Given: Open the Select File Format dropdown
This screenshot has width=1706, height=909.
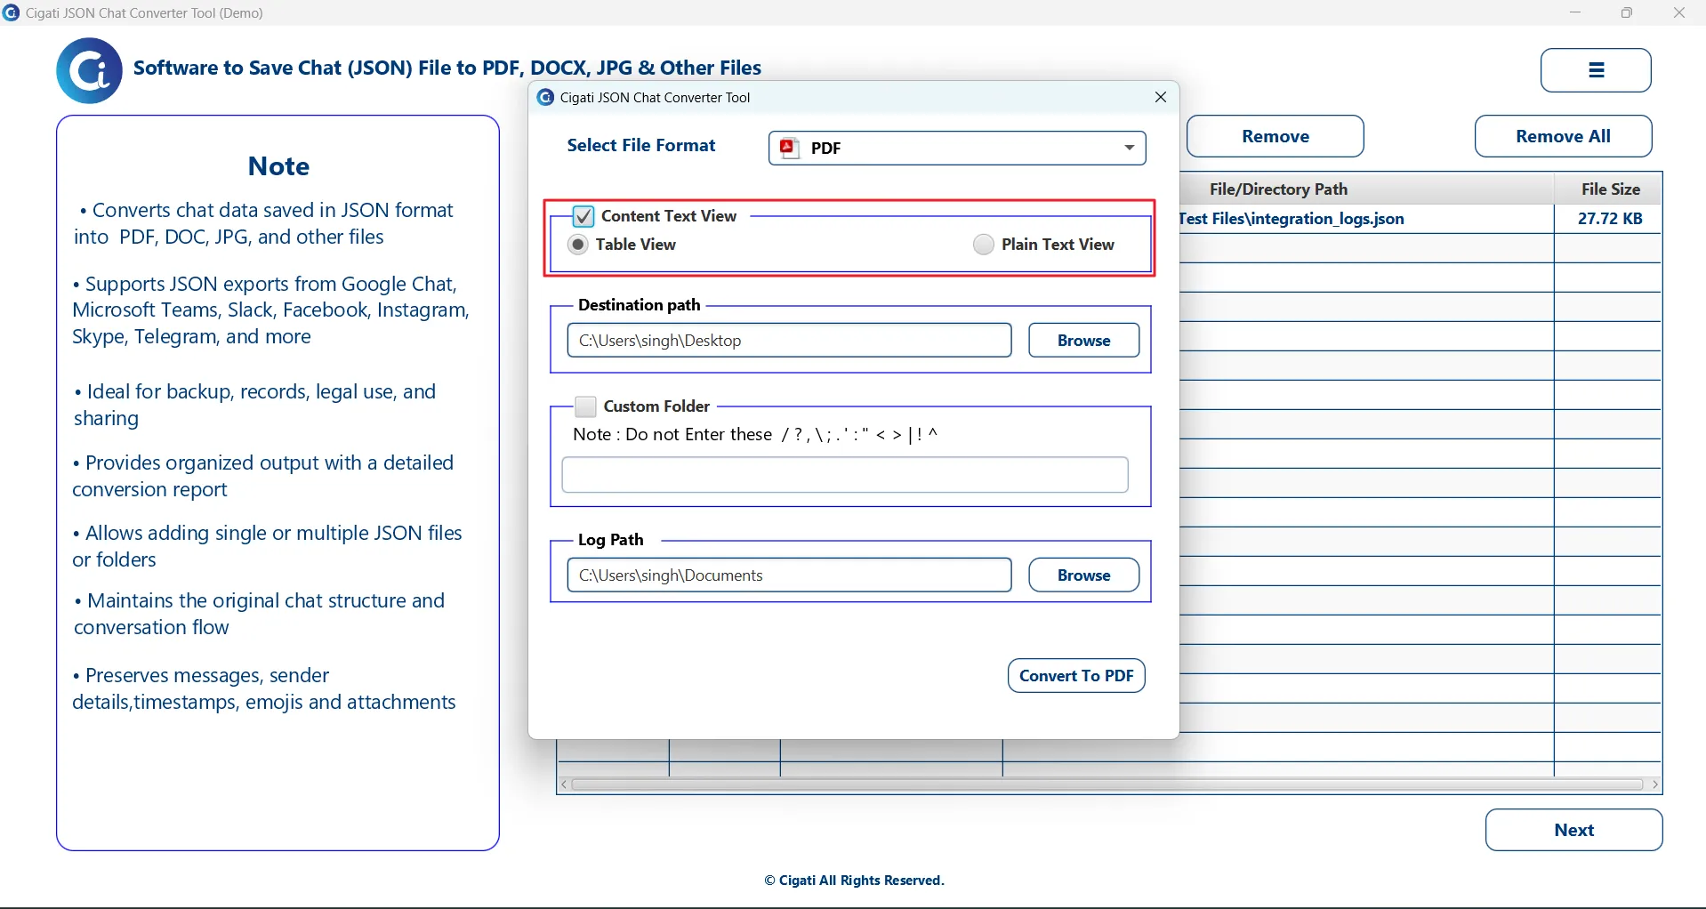Looking at the screenshot, I should pos(957,148).
